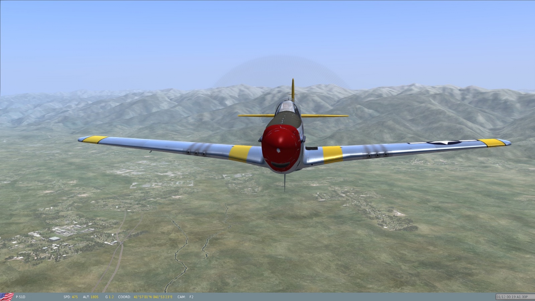Click the P-51D aircraft name label
Screen dimensions: 535x301
21,297
